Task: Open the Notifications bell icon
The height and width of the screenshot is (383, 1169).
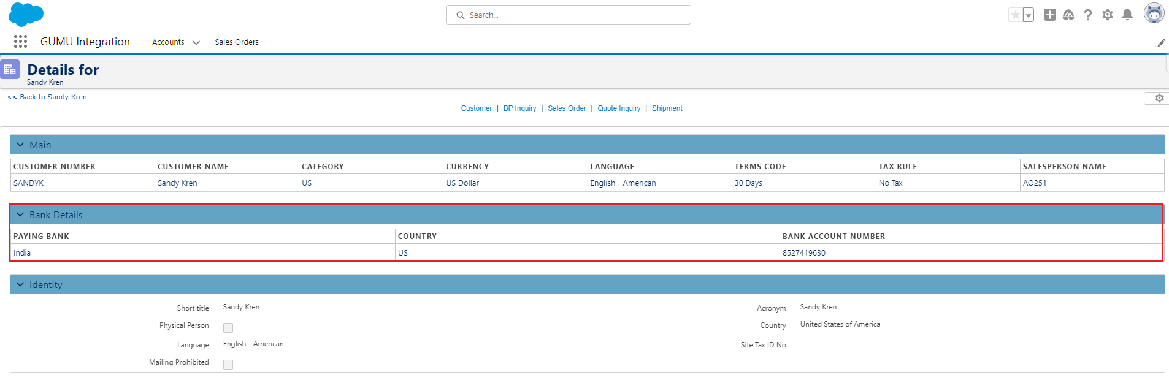Action: coord(1127,15)
